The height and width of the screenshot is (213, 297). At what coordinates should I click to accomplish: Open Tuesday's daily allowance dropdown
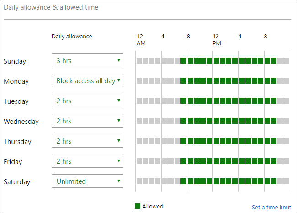87,101
